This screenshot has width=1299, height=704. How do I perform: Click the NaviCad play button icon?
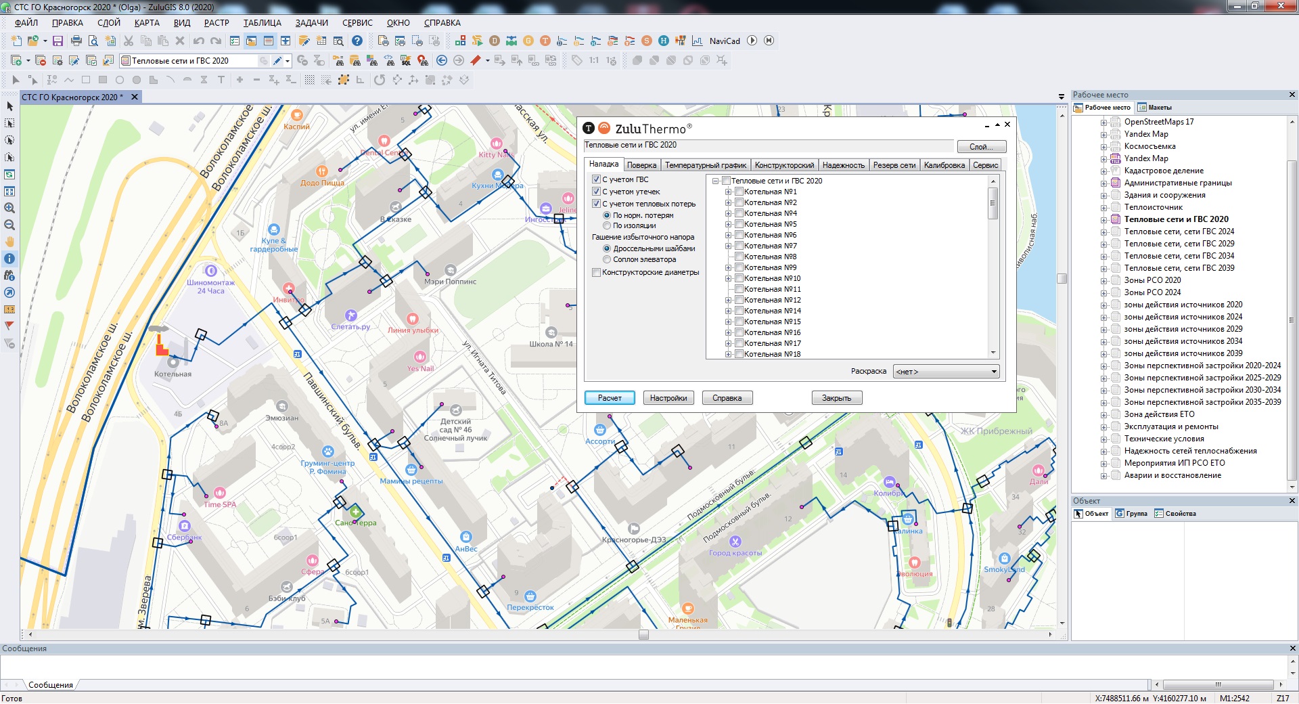[752, 41]
